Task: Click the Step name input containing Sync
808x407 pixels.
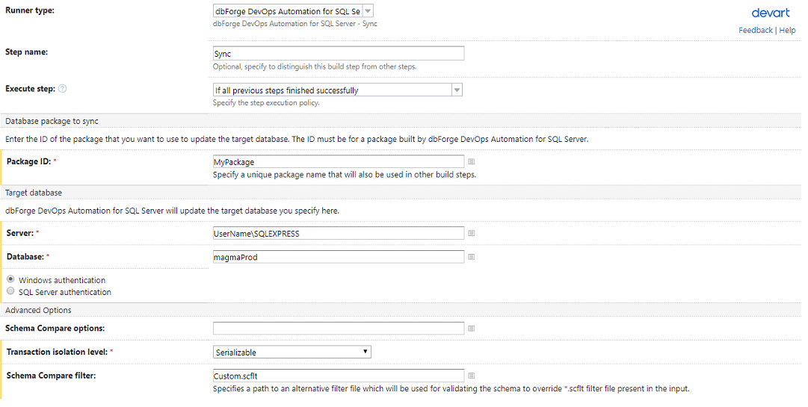Action: click(x=339, y=54)
